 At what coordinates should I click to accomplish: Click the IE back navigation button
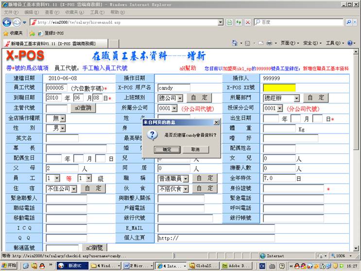(7, 22)
